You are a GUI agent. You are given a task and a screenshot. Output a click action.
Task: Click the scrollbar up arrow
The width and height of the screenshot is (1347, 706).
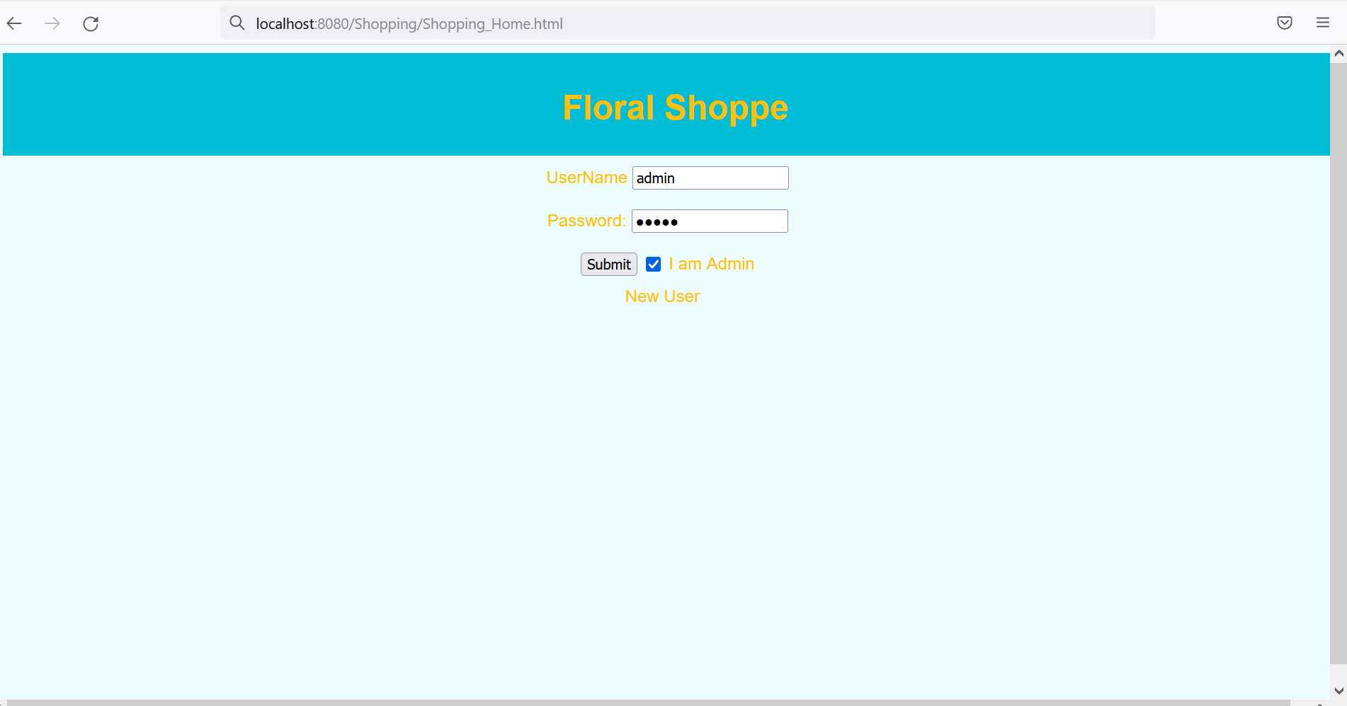(1338, 52)
